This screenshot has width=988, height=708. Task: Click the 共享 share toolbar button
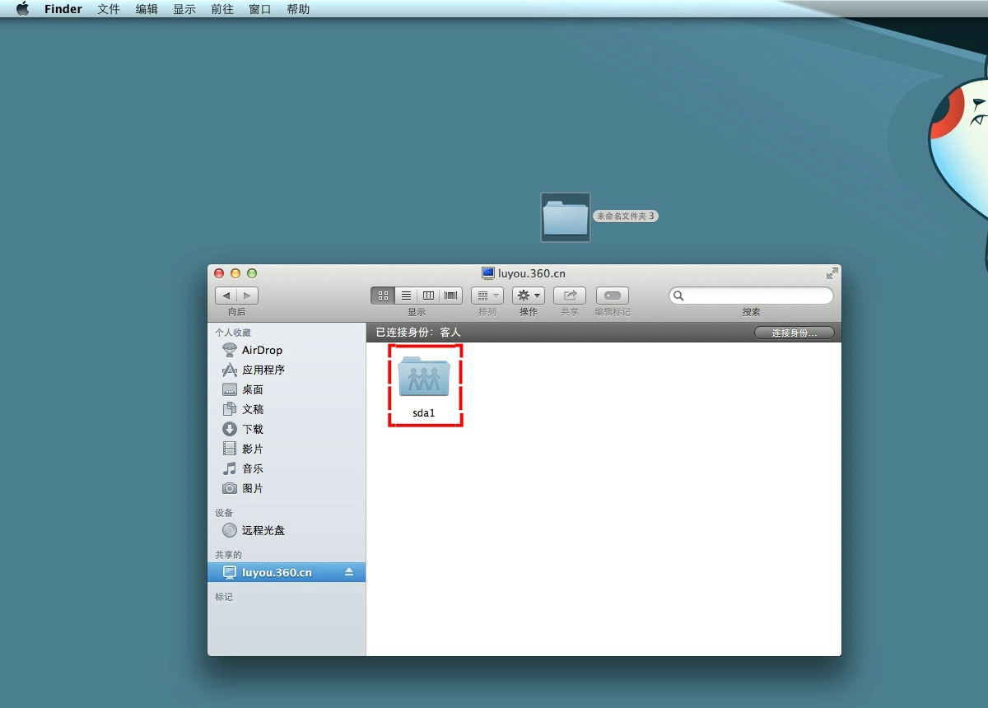click(x=570, y=296)
